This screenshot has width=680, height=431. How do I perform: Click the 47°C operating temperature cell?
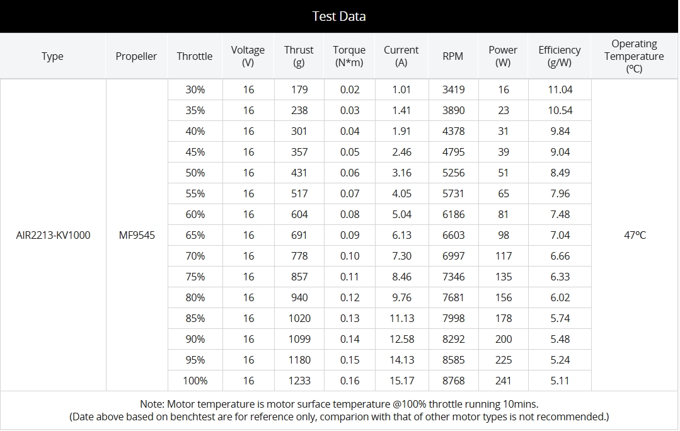click(x=635, y=235)
